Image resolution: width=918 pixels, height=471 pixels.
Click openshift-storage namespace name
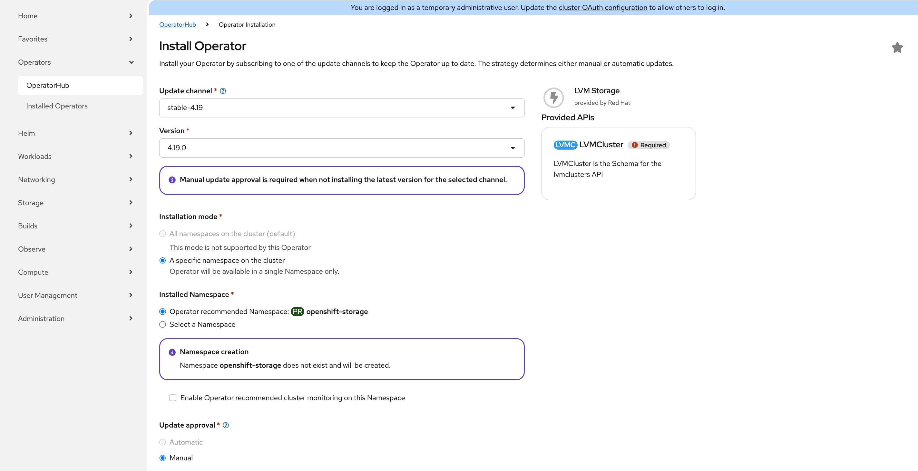337,312
